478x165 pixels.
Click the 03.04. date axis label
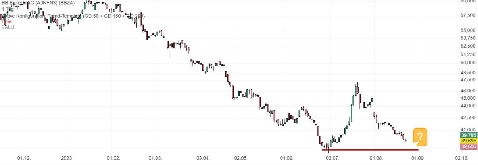point(203,158)
